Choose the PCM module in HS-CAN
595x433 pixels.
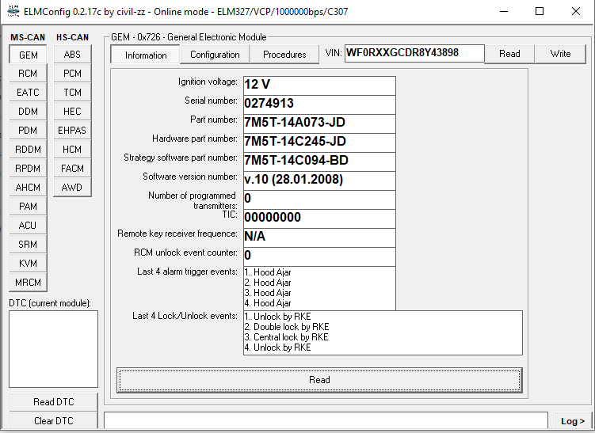coord(72,74)
